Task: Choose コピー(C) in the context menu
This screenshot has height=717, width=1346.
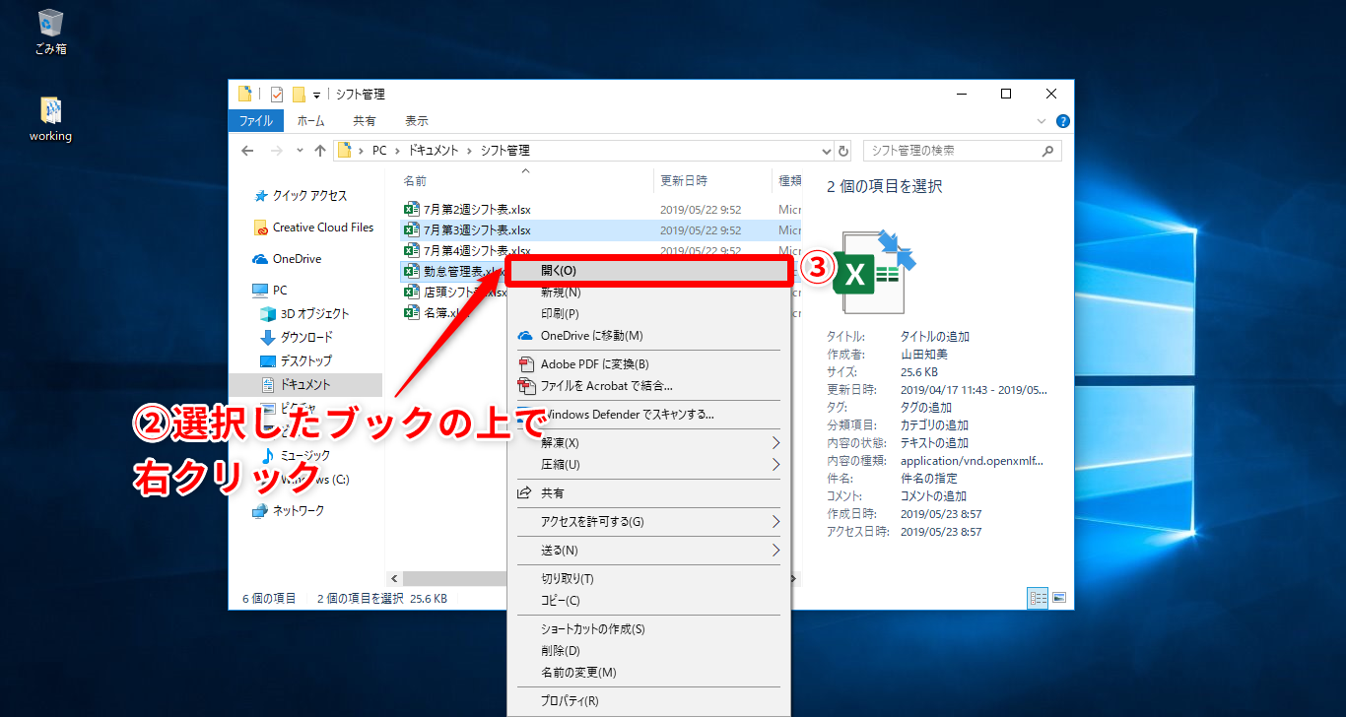Action: [x=648, y=601]
